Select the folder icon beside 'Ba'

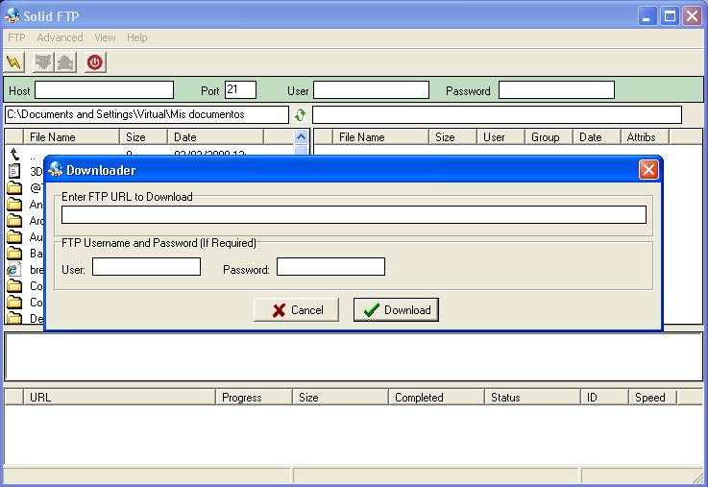click(14, 253)
